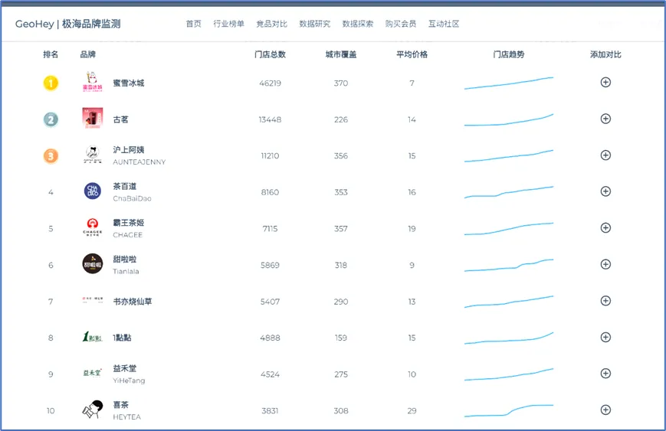Image resolution: width=666 pixels, height=431 pixels.
Task: Click the 添加对比 column header
Action: click(x=605, y=54)
